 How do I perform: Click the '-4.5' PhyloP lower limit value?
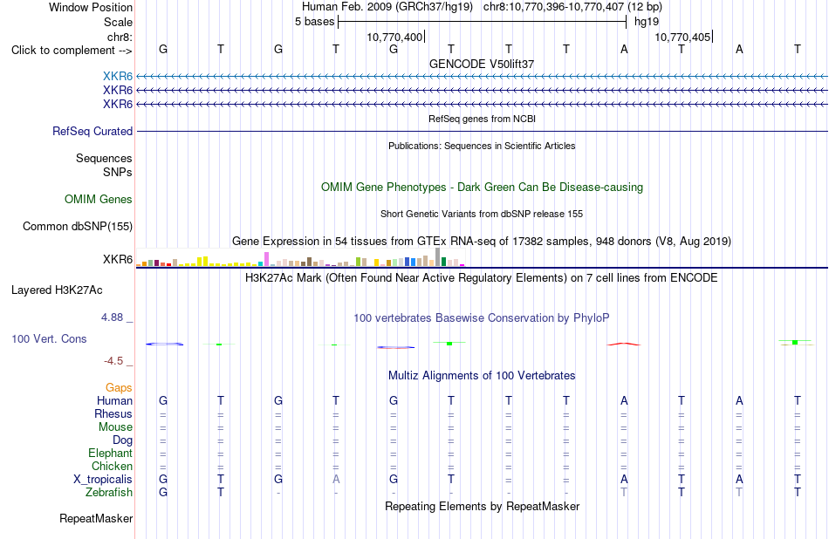(113, 361)
